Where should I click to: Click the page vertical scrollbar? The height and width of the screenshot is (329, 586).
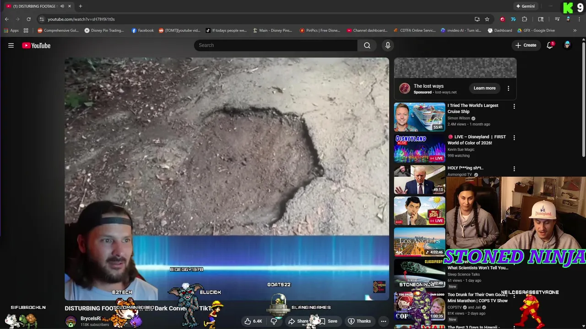pyautogui.click(x=584, y=101)
